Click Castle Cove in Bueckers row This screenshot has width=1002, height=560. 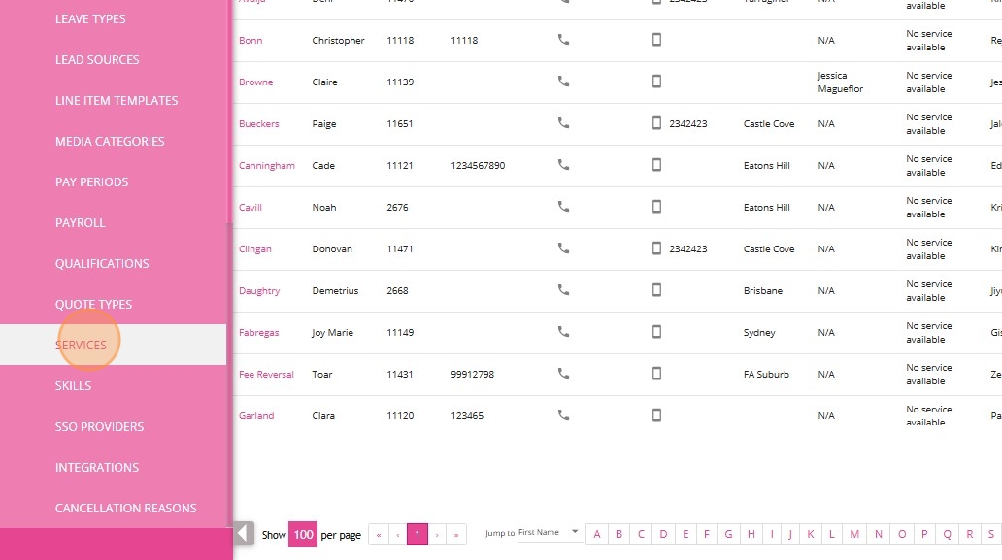click(x=769, y=124)
